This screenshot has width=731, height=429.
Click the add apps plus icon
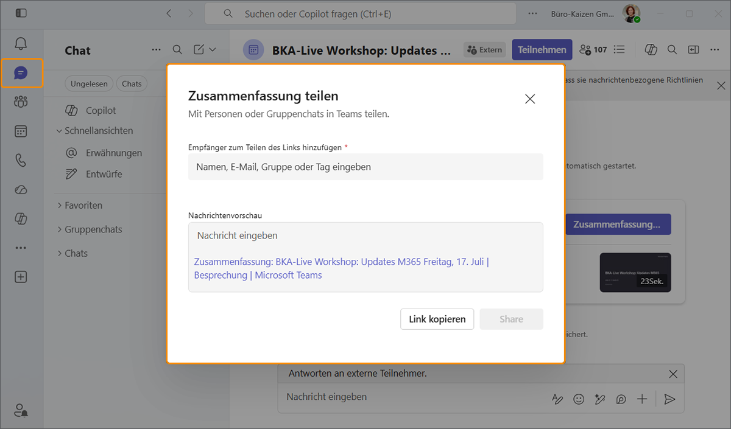[x=21, y=277]
